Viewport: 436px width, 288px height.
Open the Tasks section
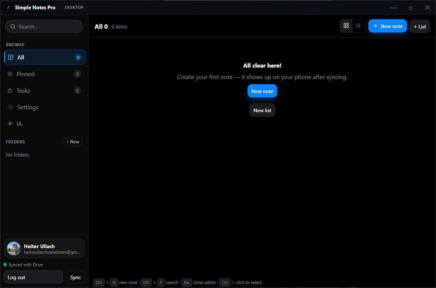pos(45,90)
